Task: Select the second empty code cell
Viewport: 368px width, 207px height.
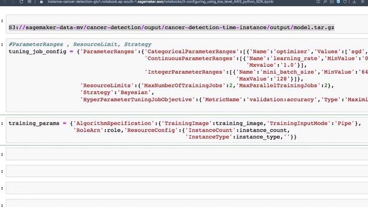Action: (187, 171)
